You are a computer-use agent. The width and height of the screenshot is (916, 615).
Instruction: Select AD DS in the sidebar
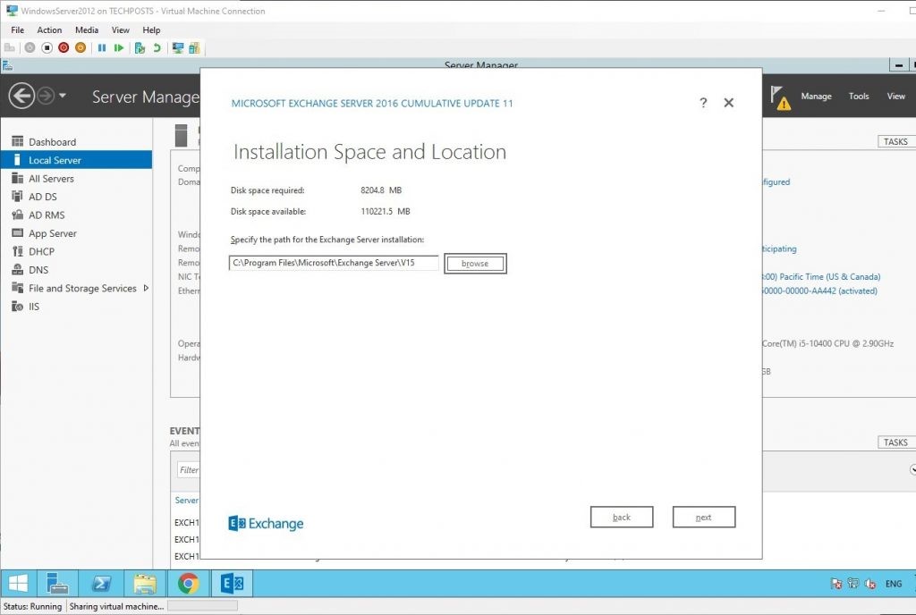click(76, 197)
